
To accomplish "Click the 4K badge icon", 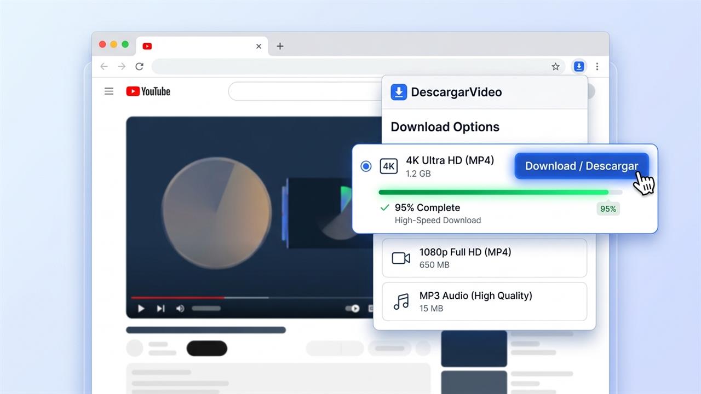I will click(389, 166).
